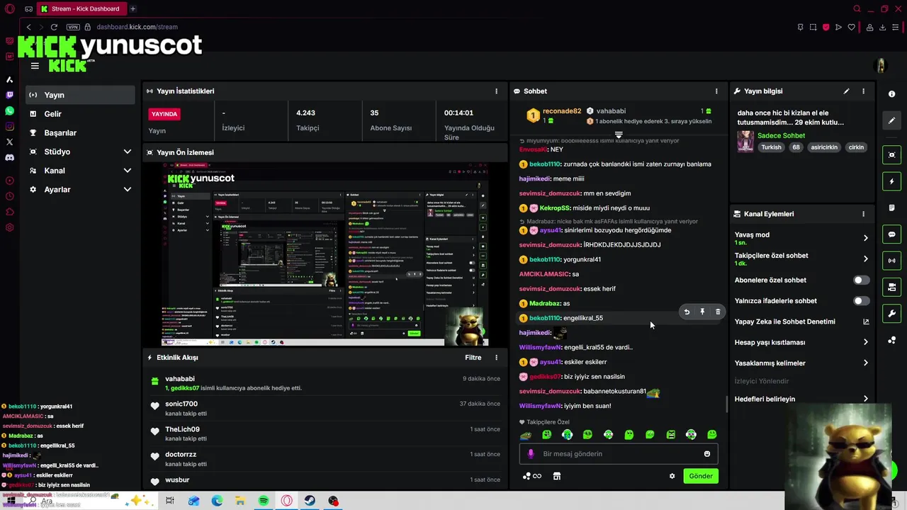Open Takipçilere özel sohbet options arrow
The height and width of the screenshot is (510, 907).
(865, 259)
